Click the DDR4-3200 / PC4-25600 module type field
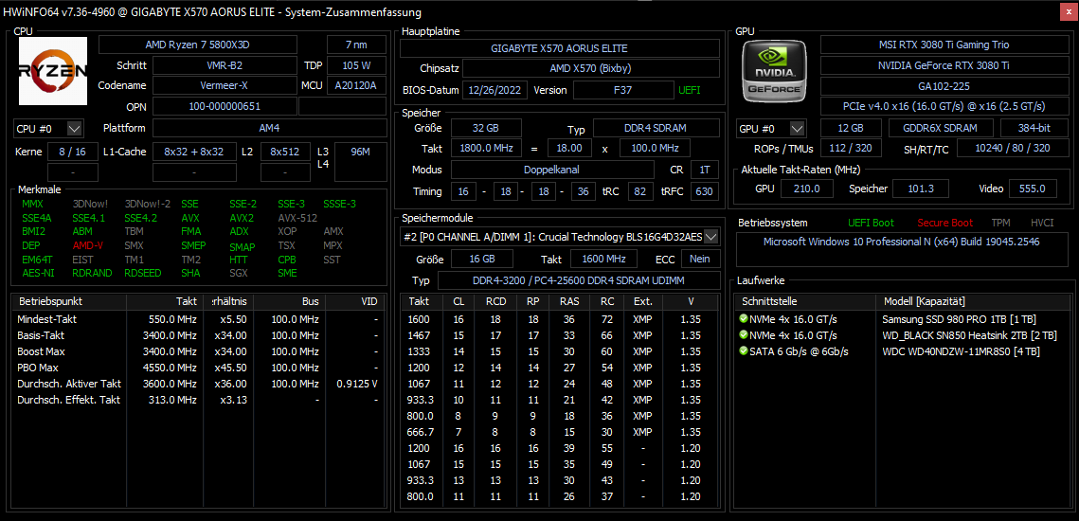The image size is (1079, 521). 579,280
